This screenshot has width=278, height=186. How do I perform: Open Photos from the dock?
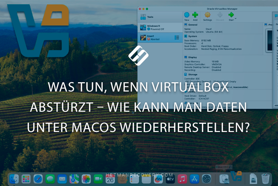(x=86, y=179)
